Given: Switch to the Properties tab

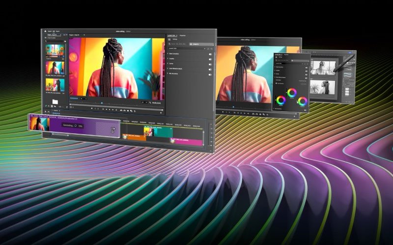Looking at the screenshot, I should [x=183, y=36].
